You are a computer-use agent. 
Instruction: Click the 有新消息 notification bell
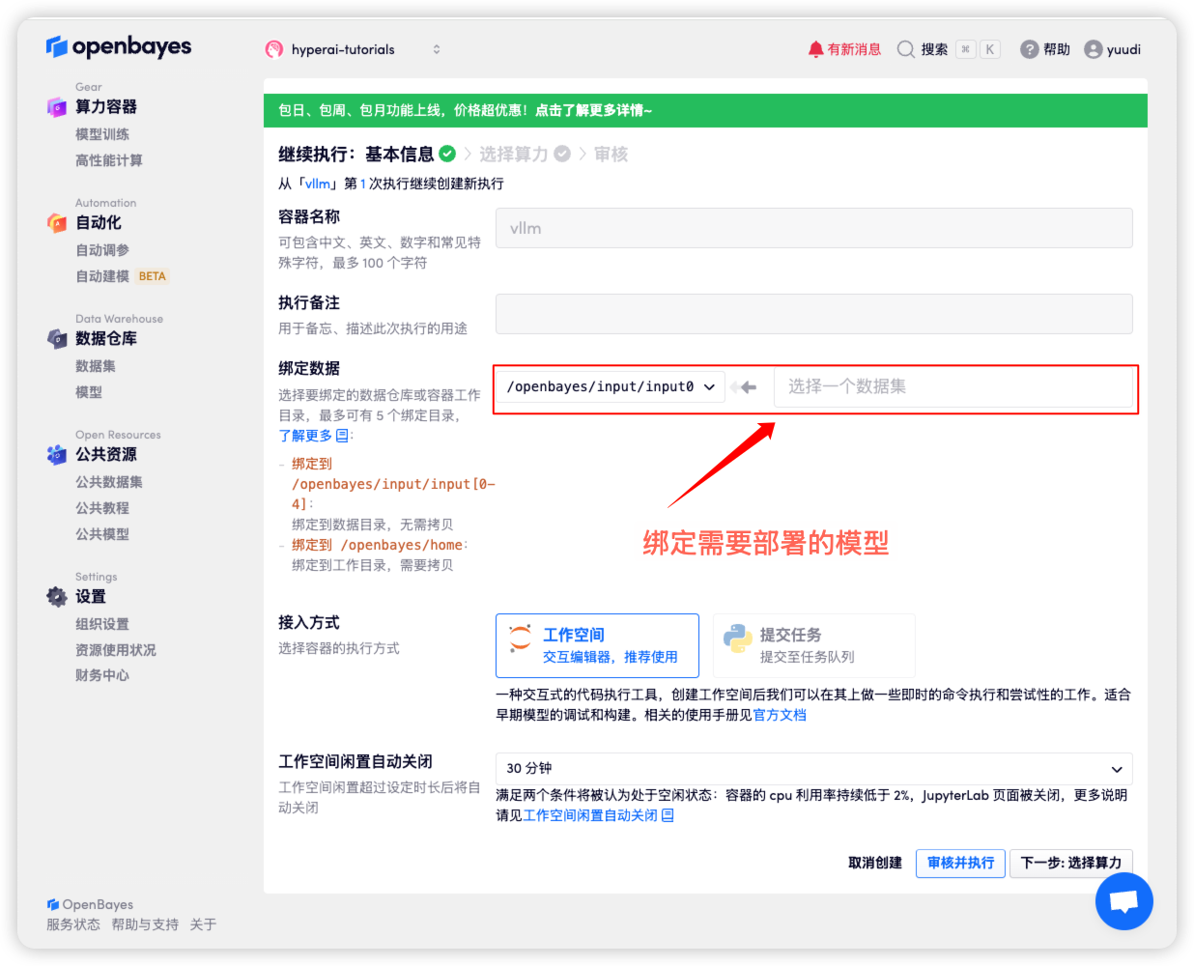tap(818, 48)
